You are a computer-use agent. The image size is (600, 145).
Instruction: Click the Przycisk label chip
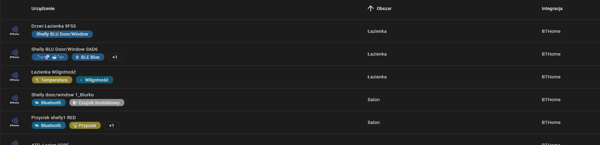coord(85,126)
